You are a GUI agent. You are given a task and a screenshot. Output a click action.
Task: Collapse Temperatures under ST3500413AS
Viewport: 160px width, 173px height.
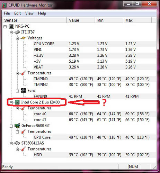click(17, 149)
